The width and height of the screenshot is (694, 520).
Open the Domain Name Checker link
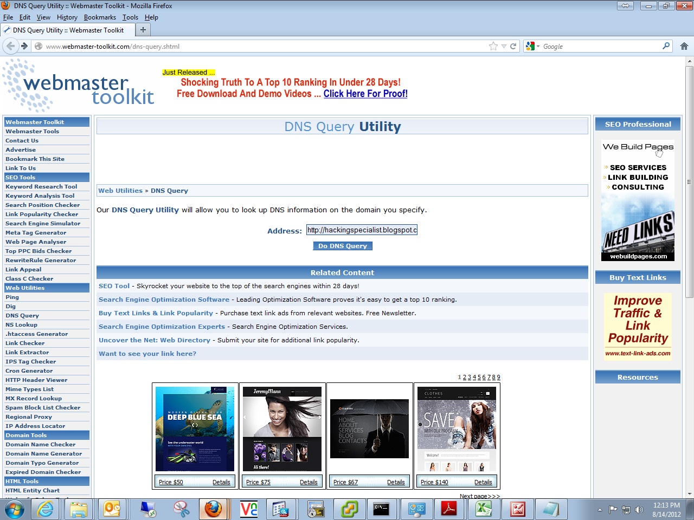point(41,445)
